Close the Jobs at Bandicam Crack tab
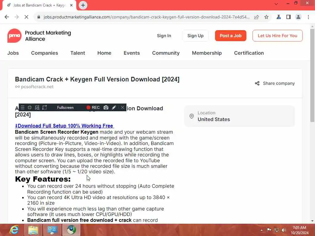This screenshot has width=315, height=236. click(x=71, y=5)
